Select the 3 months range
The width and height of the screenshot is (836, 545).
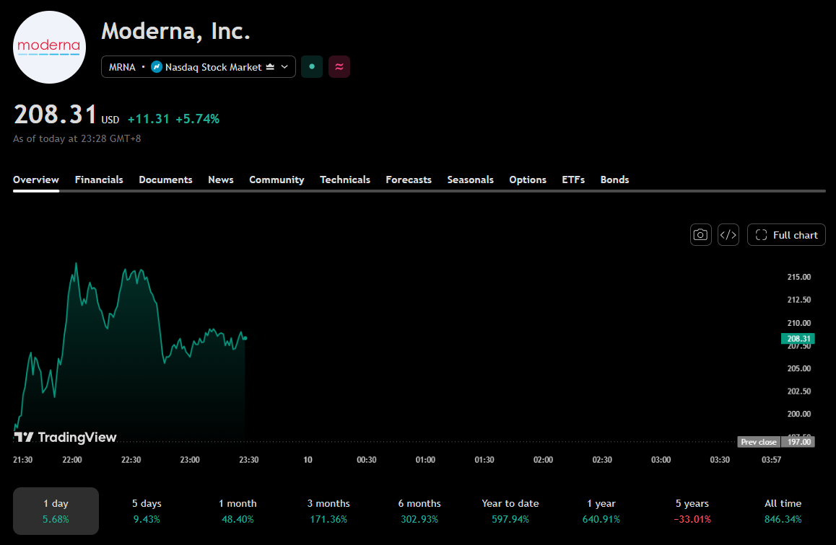click(x=328, y=511)
